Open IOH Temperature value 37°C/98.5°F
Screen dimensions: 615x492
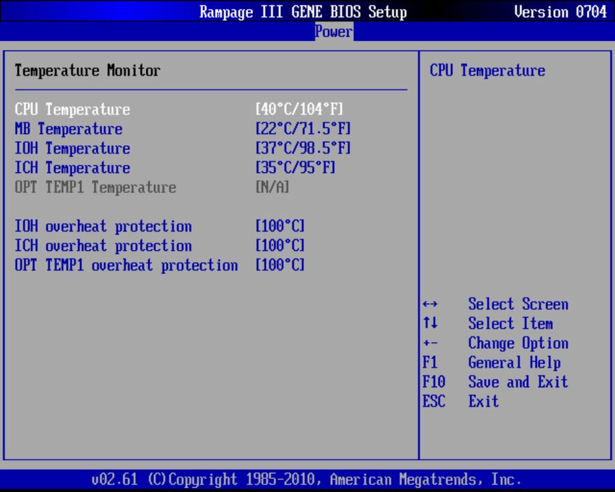pos(303,148)
